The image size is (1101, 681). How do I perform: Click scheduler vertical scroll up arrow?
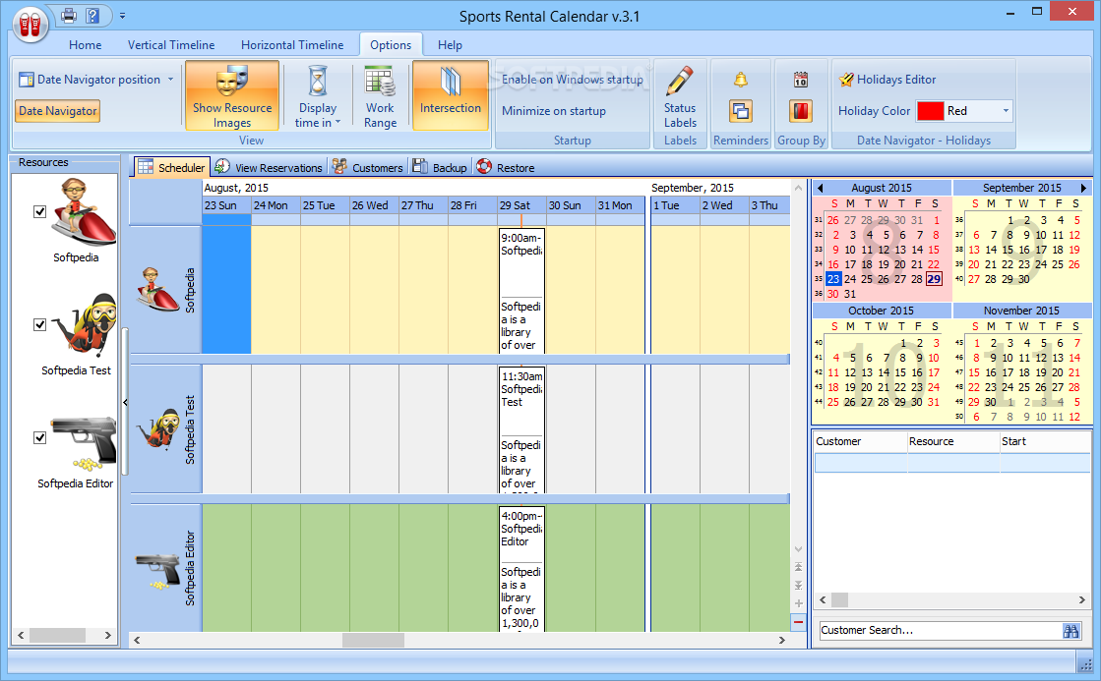click(798, 188)
